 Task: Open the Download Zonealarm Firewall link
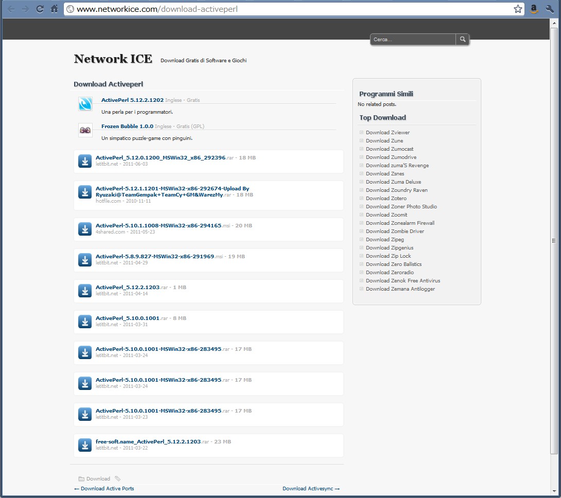[x=400, y=223]
